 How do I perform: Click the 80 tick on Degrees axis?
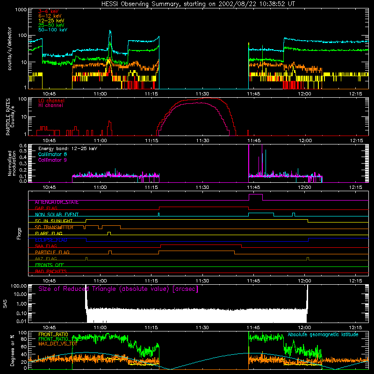[24, 339]
